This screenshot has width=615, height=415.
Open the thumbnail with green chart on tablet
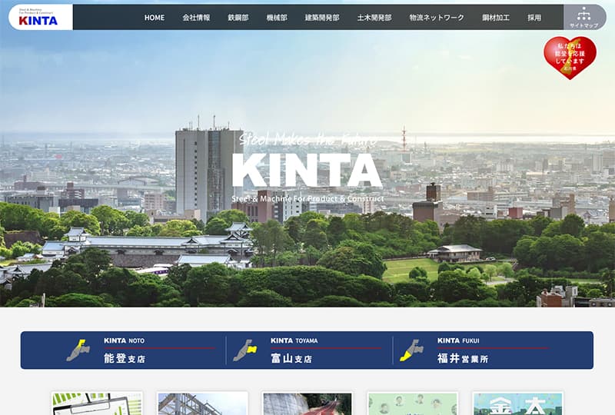(97, 403)
